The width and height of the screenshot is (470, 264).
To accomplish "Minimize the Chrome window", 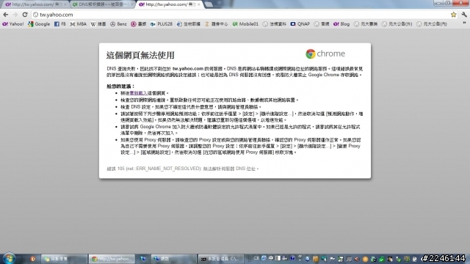I will [438, 3].
